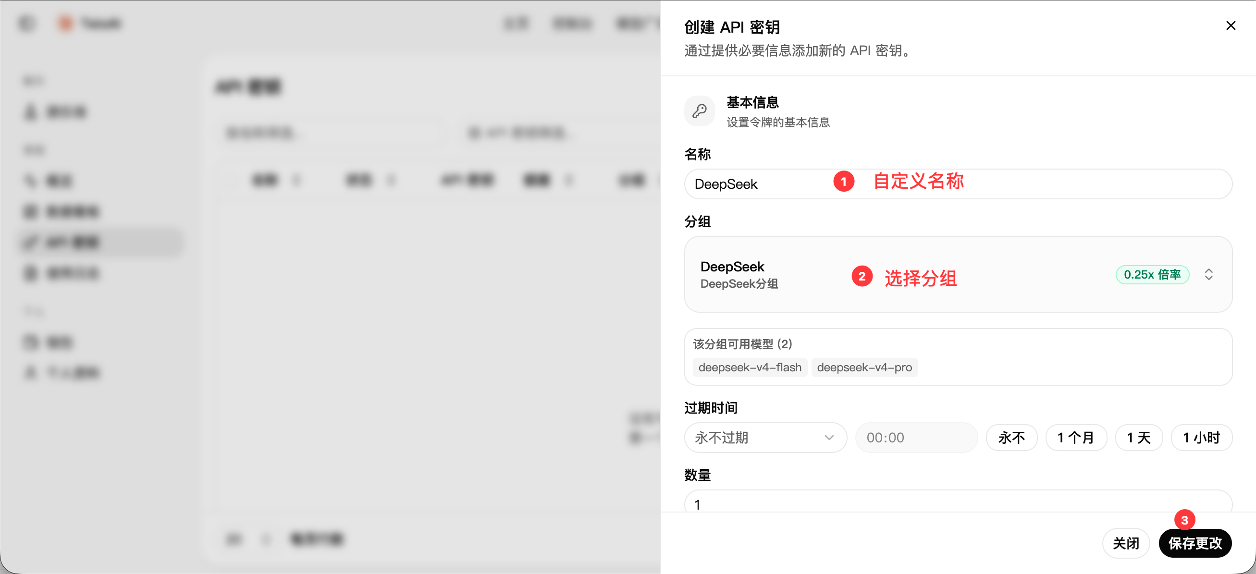The image size is (1256, 574).
Task: Choose the 1 天 expiration preset
Action: pos(1138,437)
